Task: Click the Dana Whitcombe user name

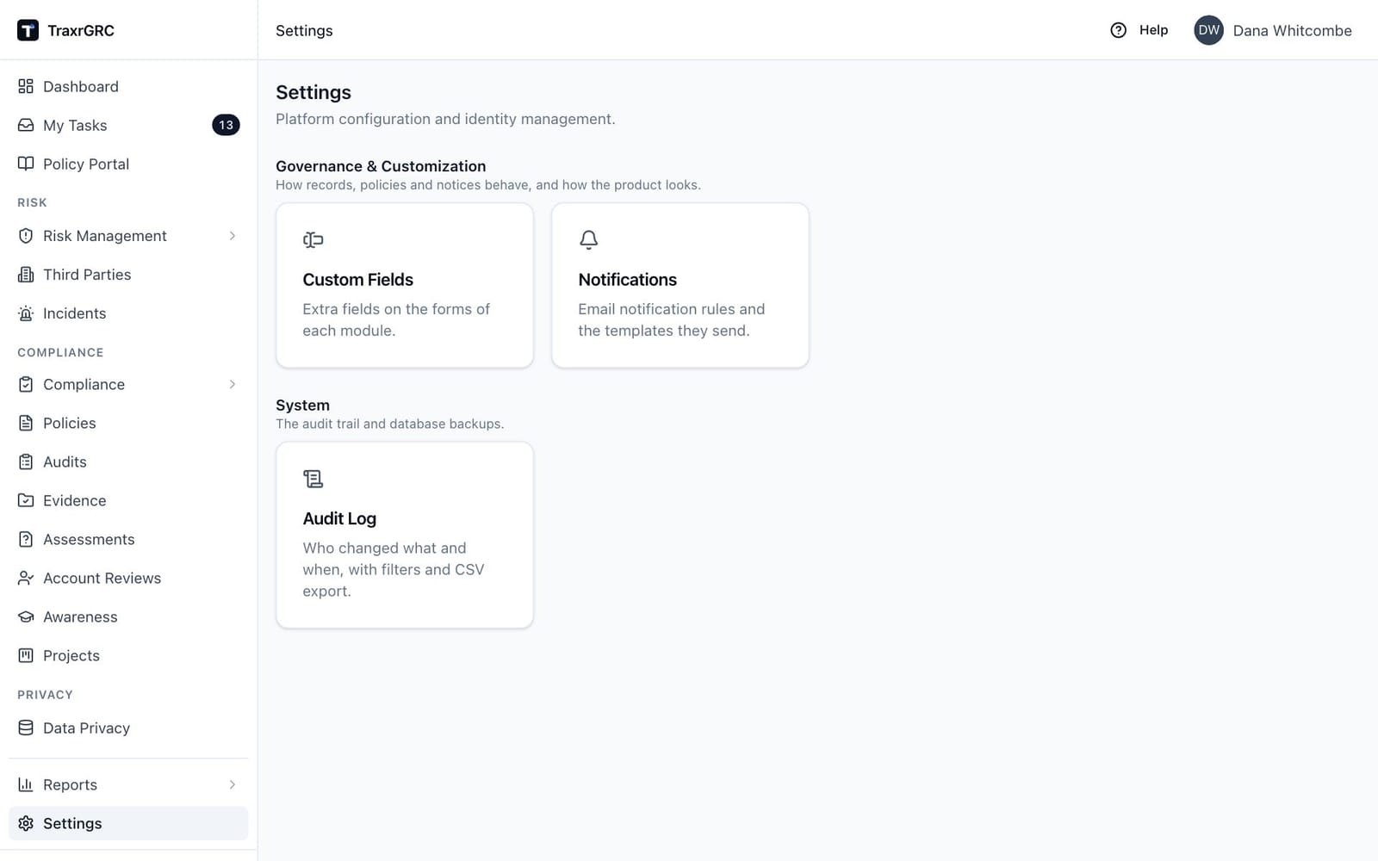Action: pyautogui.click(x=1292, y=30)
